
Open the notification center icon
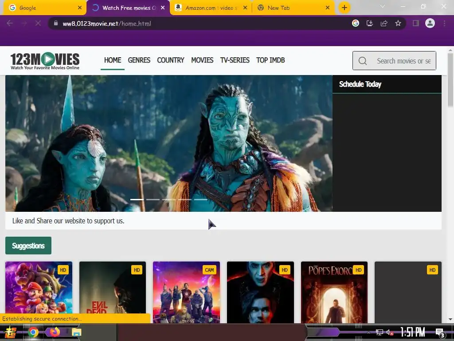[x=440, y=333]
